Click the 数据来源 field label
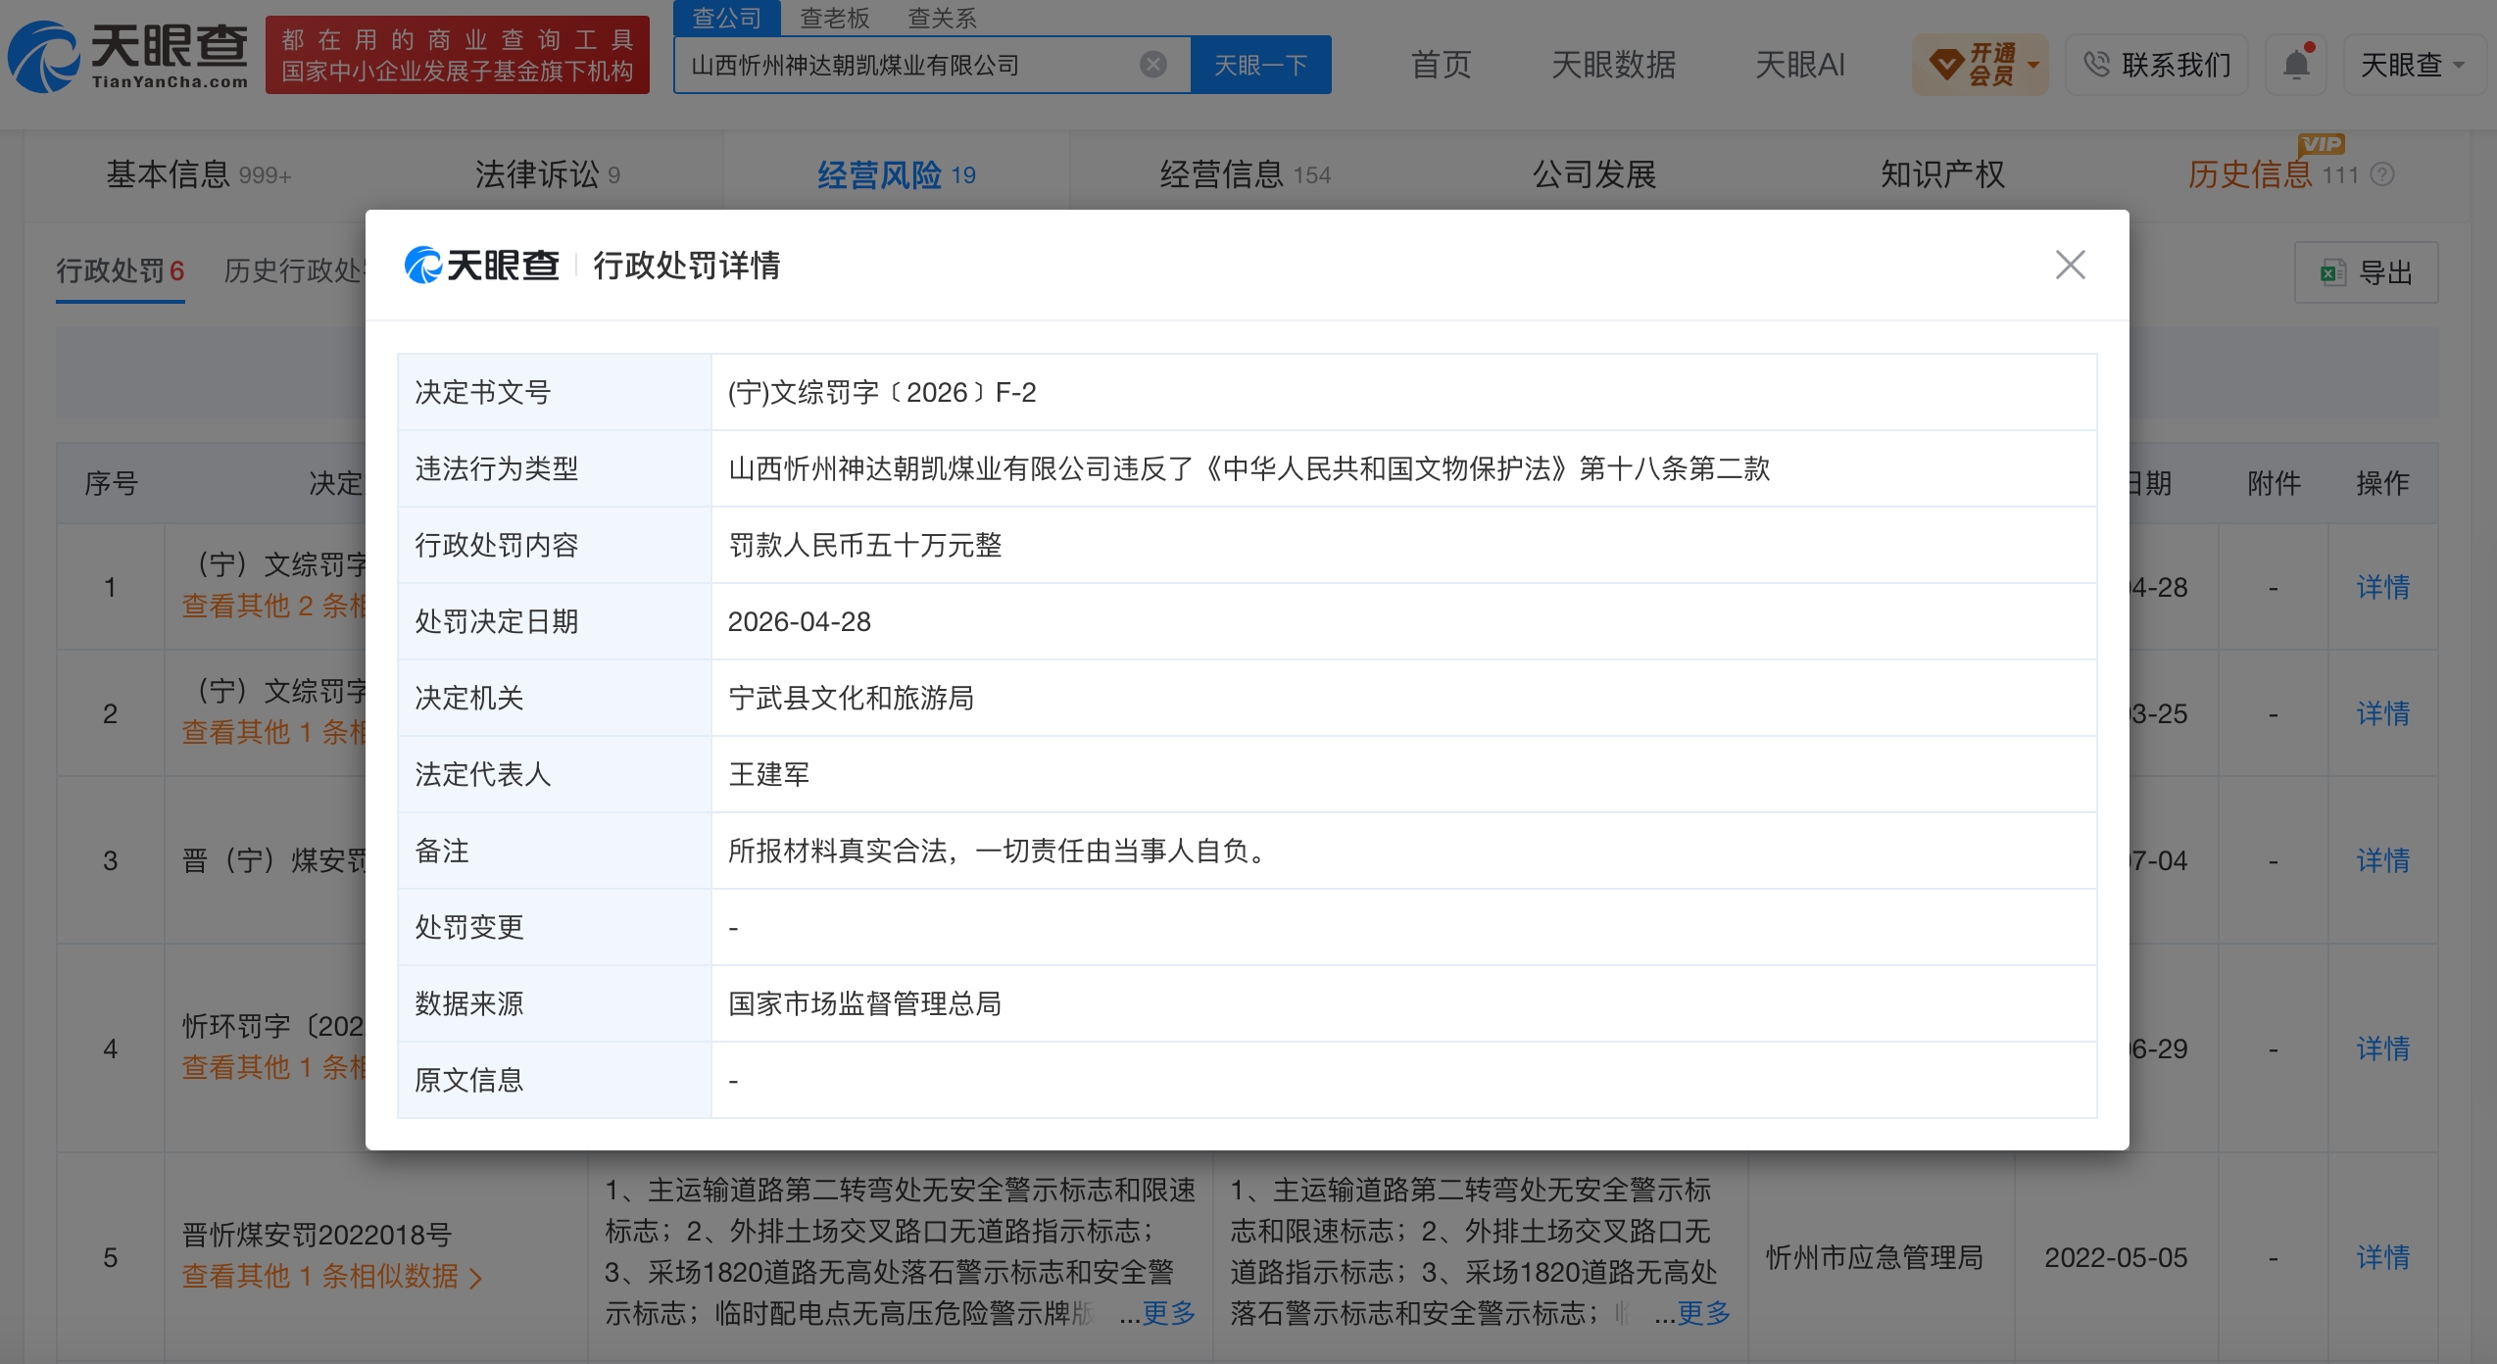The image size is (2497, 1364). [x=469, y=1003]
